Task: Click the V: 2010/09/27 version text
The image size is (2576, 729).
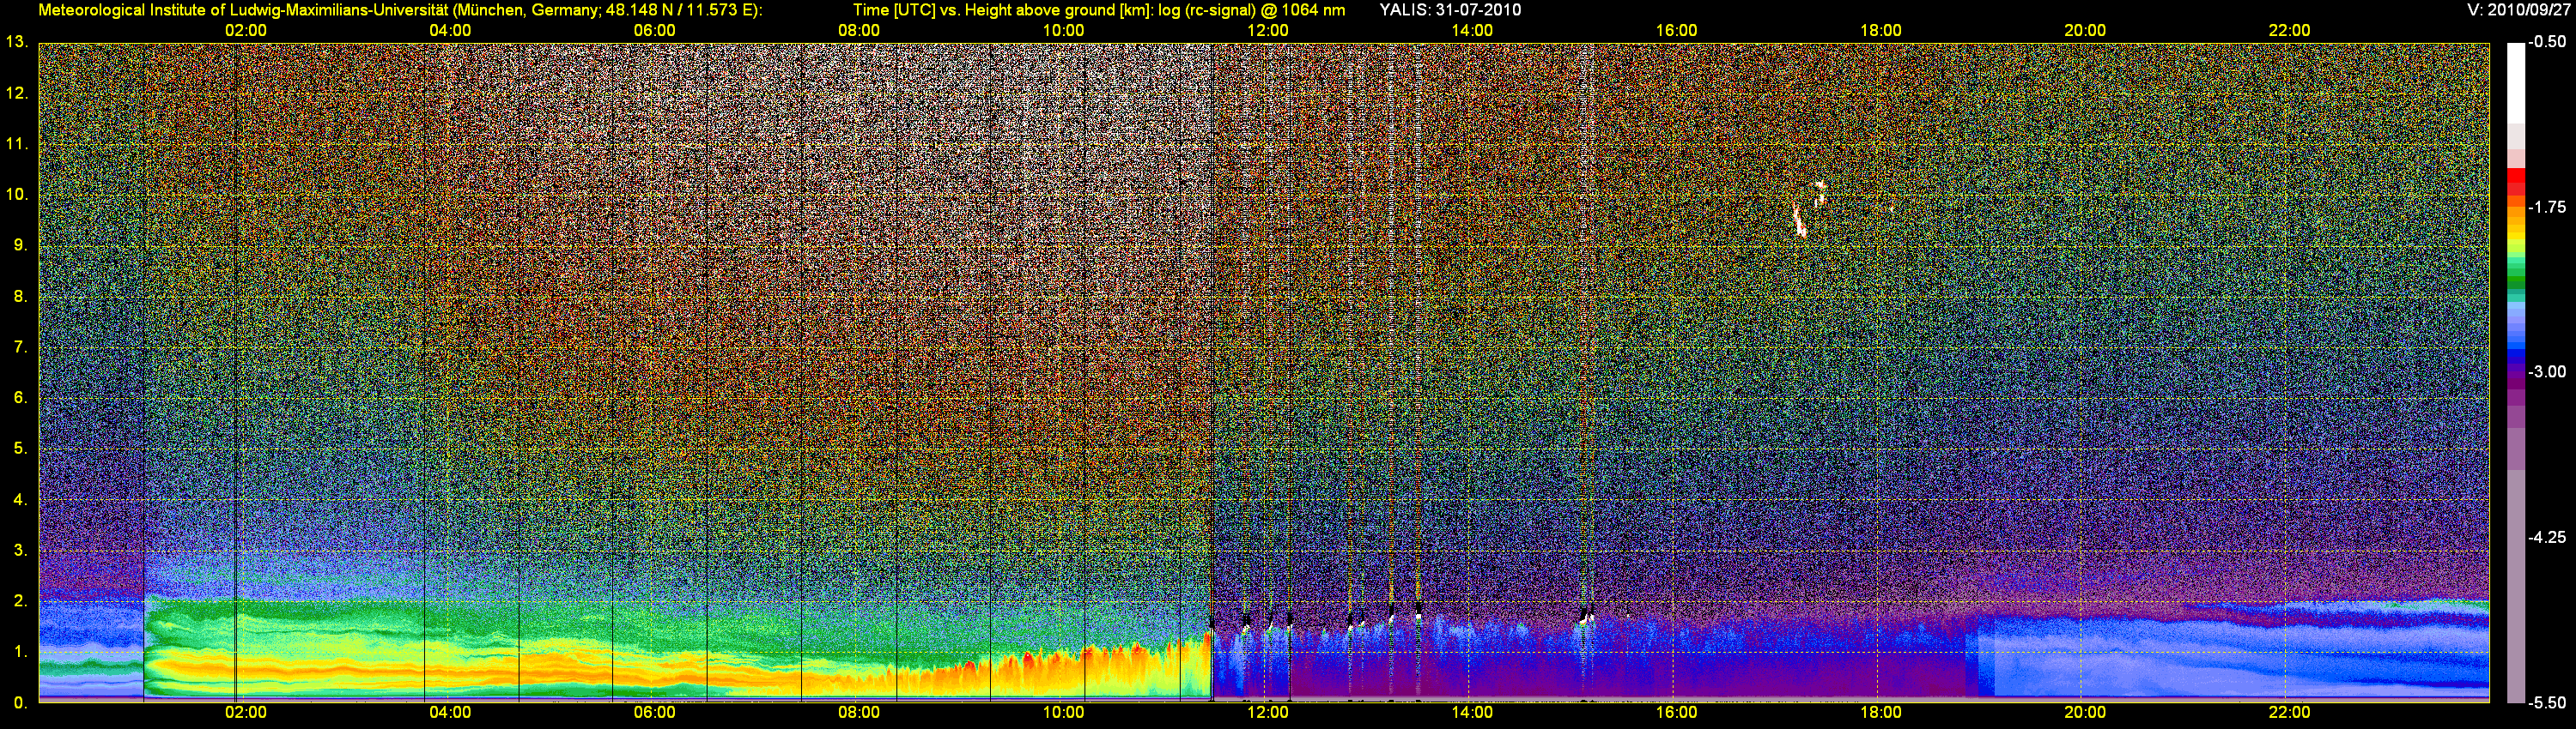Action: 2516,10
